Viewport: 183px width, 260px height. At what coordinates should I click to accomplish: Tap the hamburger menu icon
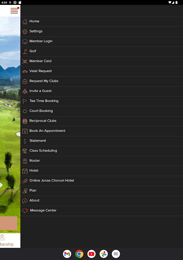coord(14,11)
